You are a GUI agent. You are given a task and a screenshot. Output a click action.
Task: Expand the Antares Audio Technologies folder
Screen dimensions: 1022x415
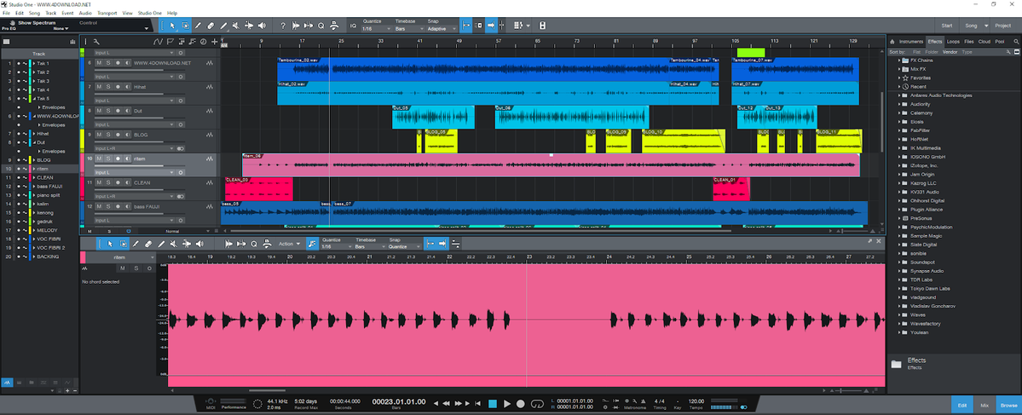click(x=898, y=95)
